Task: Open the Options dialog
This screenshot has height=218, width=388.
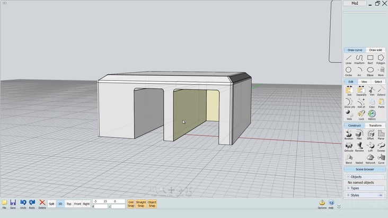Action: point(322,204)
